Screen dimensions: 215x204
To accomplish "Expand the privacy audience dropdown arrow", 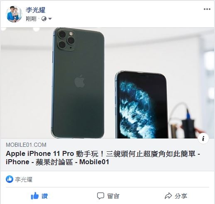I will point(50,19).
